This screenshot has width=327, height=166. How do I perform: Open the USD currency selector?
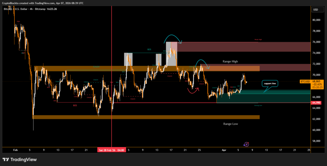point(316,10)
